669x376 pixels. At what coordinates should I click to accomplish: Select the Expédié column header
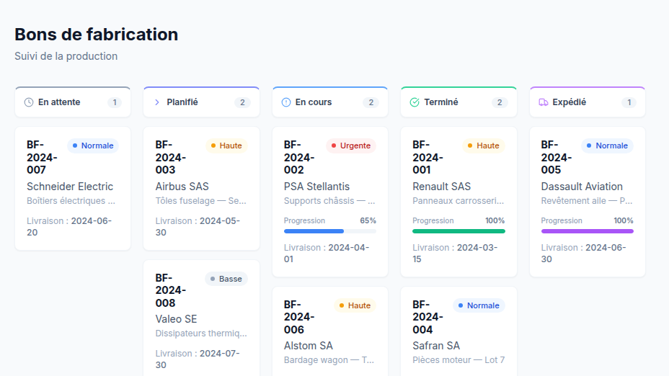pyautogui.click(x=587, y=102)
